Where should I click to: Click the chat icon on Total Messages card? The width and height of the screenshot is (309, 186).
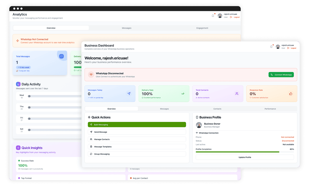(61, 56)
